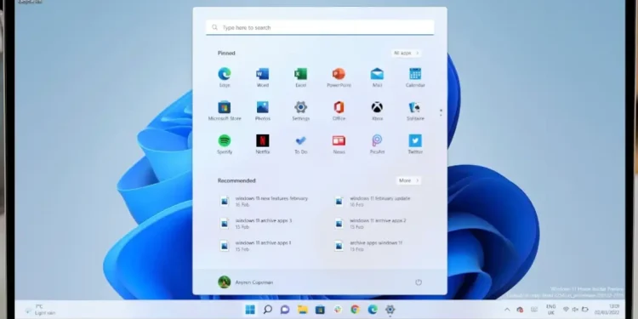Image resolution: width=638 pixels, height=319 pixels.
Task: Click the Type here to search box
Action: (x=320, y=28)
